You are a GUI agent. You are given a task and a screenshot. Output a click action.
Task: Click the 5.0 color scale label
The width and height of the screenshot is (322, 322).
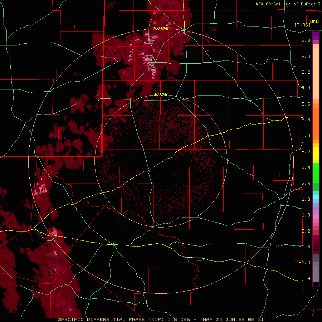(x=306, y=136)
